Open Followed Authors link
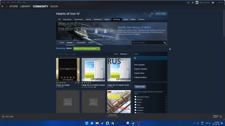Screen dimensions: 225x126 (x=140, y=77)
